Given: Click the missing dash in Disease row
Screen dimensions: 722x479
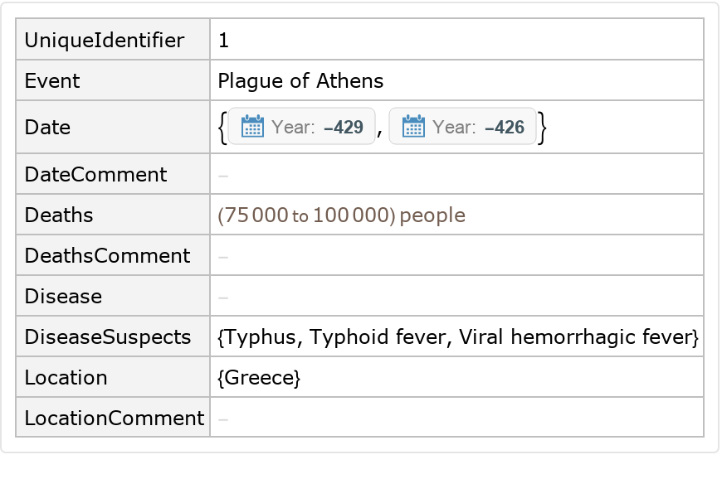Looking at the screenshot, I should click(223, 297).
